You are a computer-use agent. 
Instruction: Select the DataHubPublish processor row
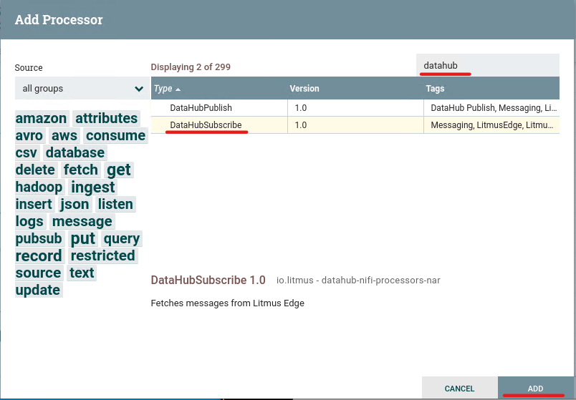tap(355, 108)
